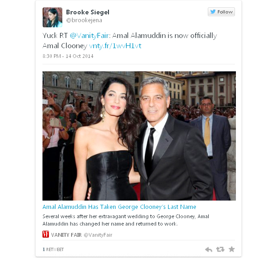
Task: Click the reply arrow icon
Action: [x=209, y=250]
